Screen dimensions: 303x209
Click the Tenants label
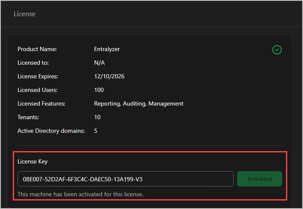pos(29,117)
